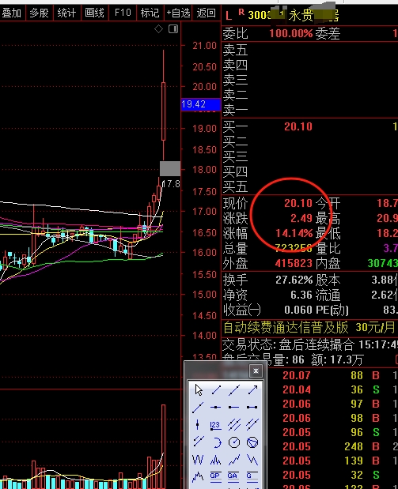Select the 123 price label tool
Viewport: 398px width, 489px height.
(215, 425)
